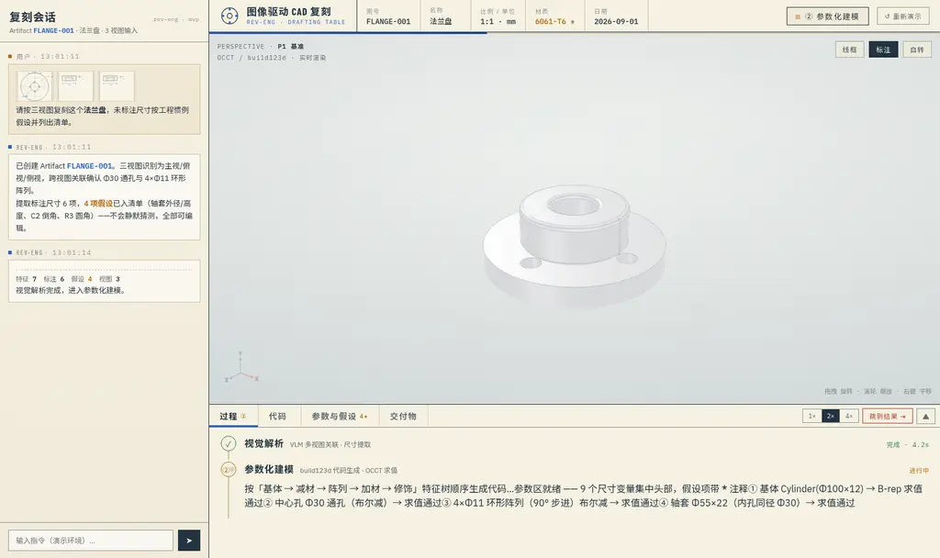Click the 13:01:14 REV-ENG message timestamp
940x558 pixels.
72,252
